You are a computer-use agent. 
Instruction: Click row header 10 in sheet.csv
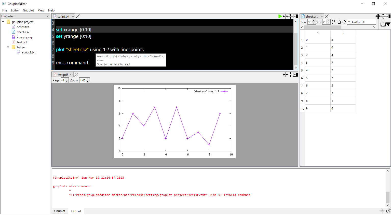[x=303, y=108]
